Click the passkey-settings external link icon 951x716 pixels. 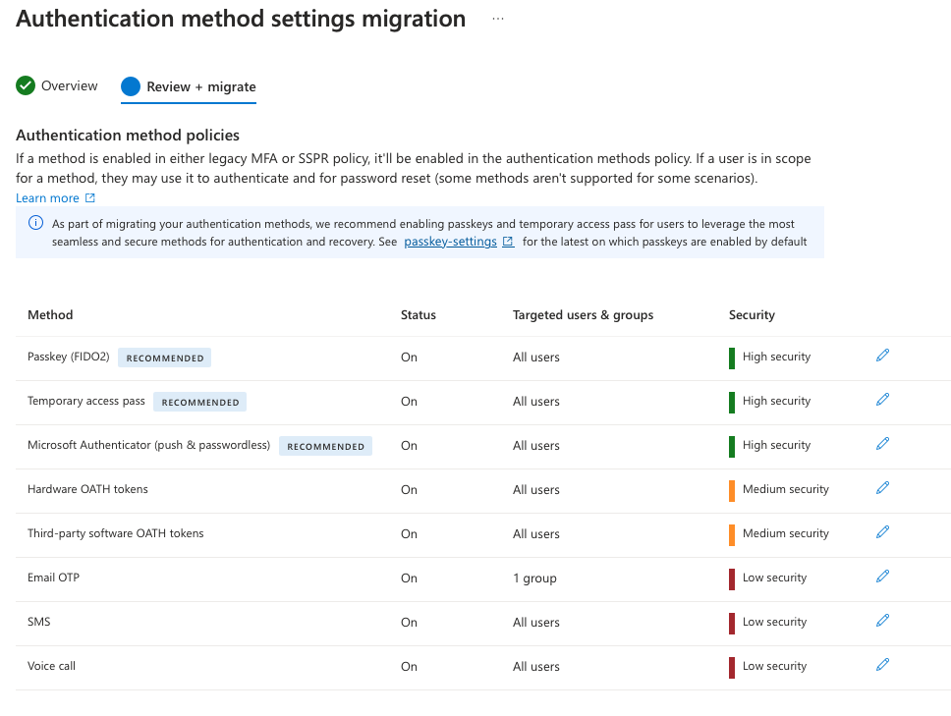tap(508, 242)
